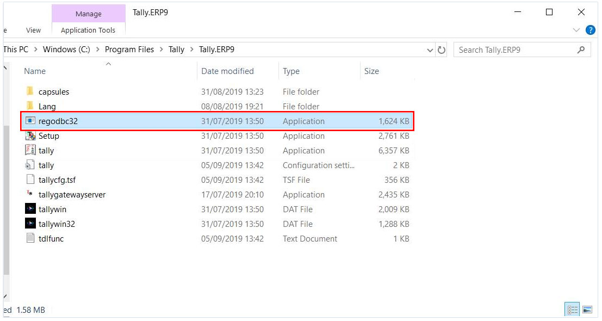The image size is (602, 321).
Task: Click the TSF File type cell
Action: click(296, 180)
